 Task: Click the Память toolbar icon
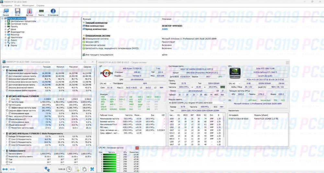[x=41, y=12]
